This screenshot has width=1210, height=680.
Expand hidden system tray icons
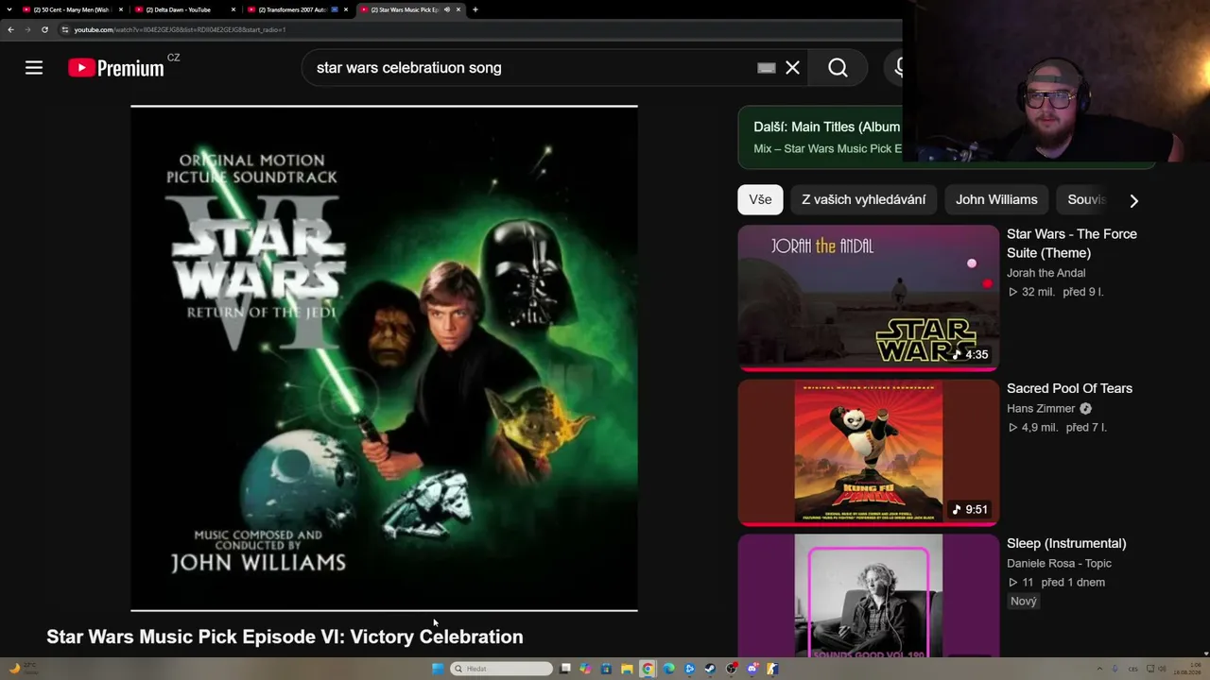pos(1099,669)
